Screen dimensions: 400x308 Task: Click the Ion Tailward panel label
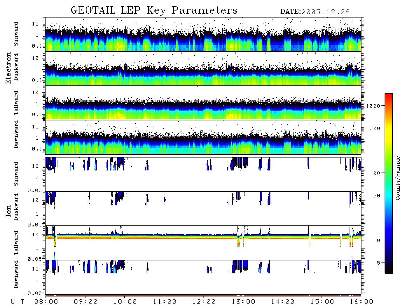[16, 243]
